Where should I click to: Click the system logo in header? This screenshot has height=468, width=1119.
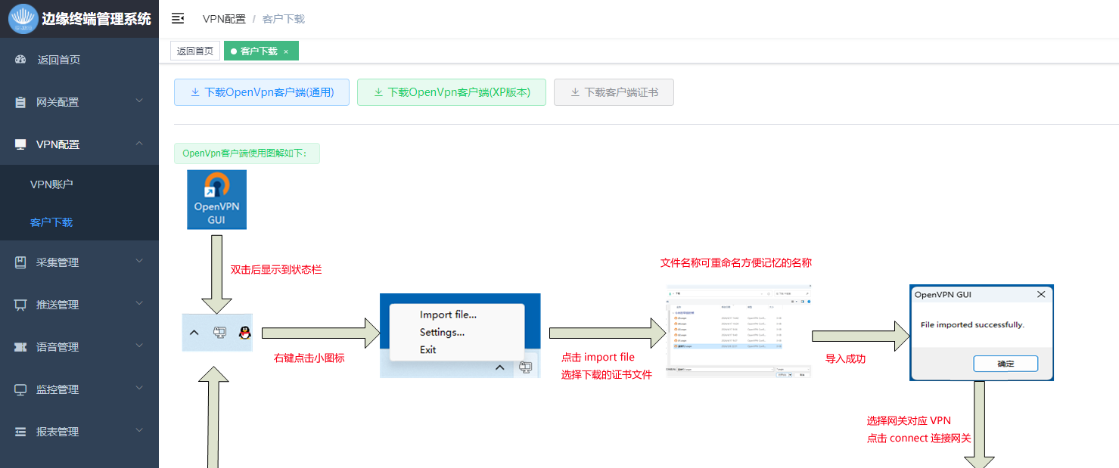[23, 19]
